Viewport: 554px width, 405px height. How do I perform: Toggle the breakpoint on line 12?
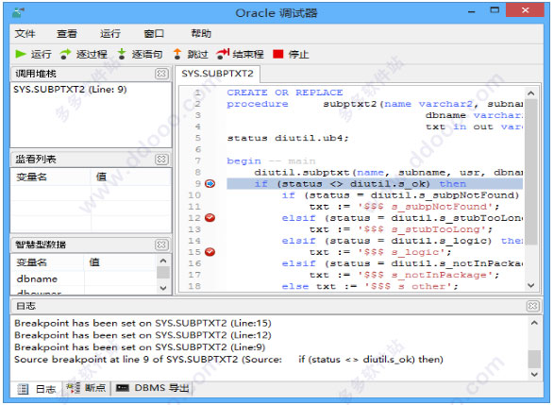[210, 218]
